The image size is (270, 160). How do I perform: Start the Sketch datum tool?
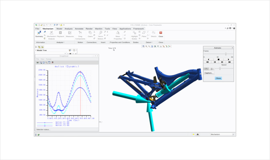click(153, 34)
